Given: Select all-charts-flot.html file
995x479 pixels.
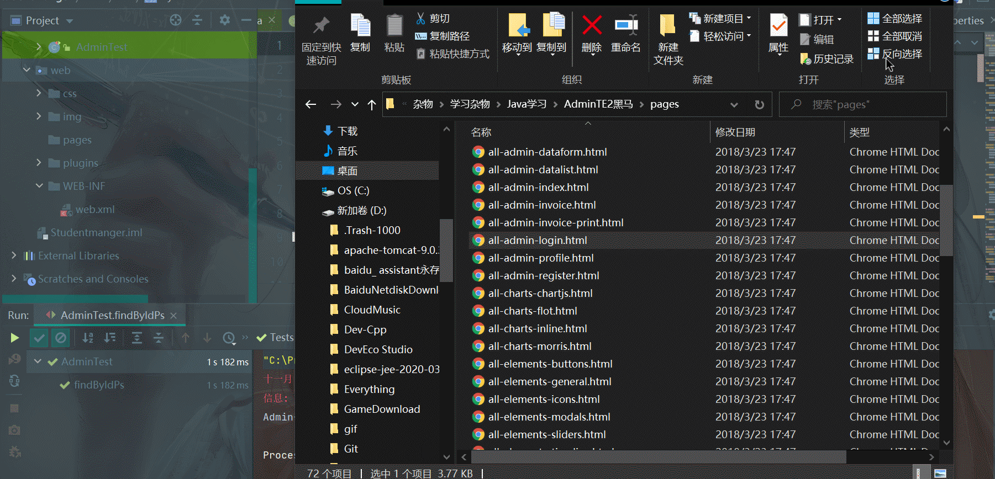Looking at the screenshot, I should point(533,311).
